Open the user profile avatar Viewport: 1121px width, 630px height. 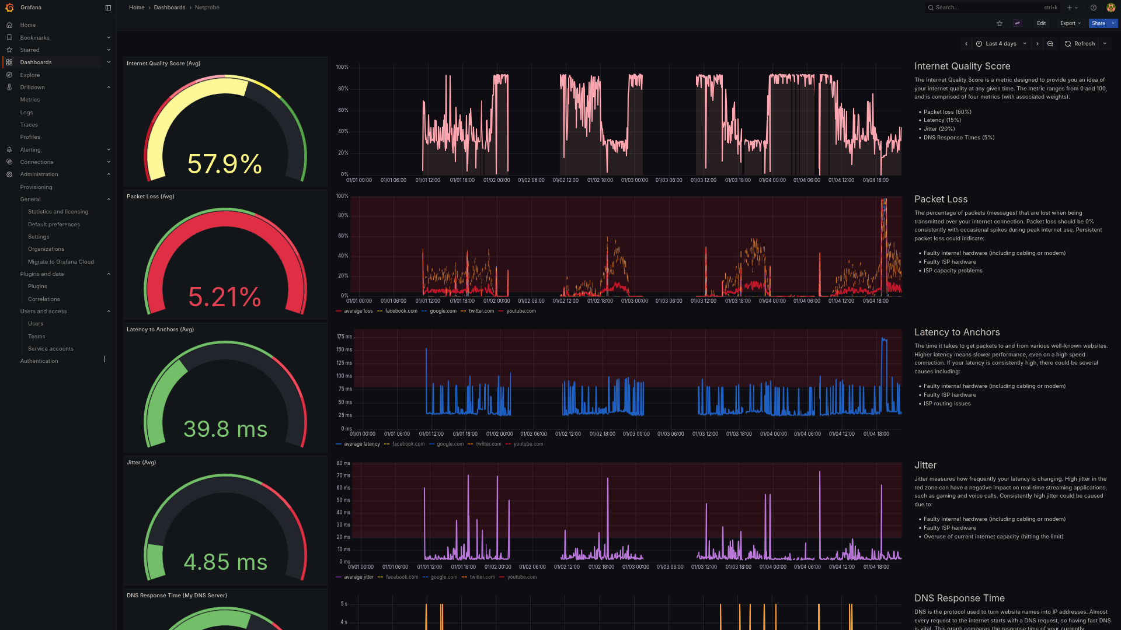1111,8
